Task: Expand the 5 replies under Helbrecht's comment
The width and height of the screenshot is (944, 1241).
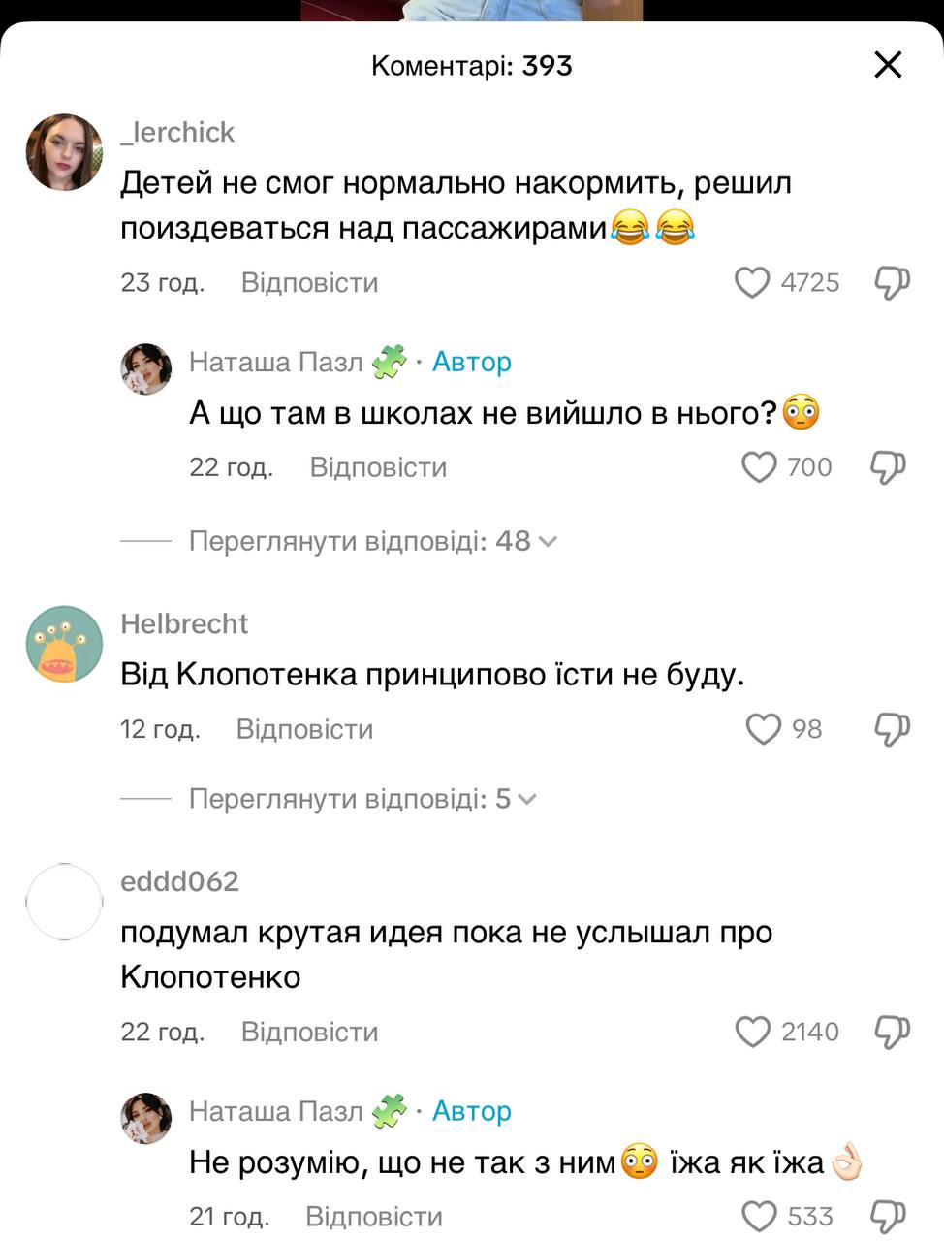Action: click(362, 799)
